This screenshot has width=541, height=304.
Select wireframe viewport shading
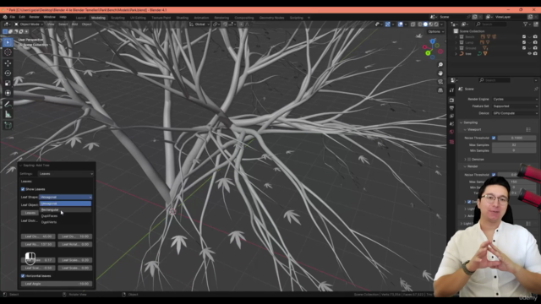pyautogui.click(x=420, y=24)
